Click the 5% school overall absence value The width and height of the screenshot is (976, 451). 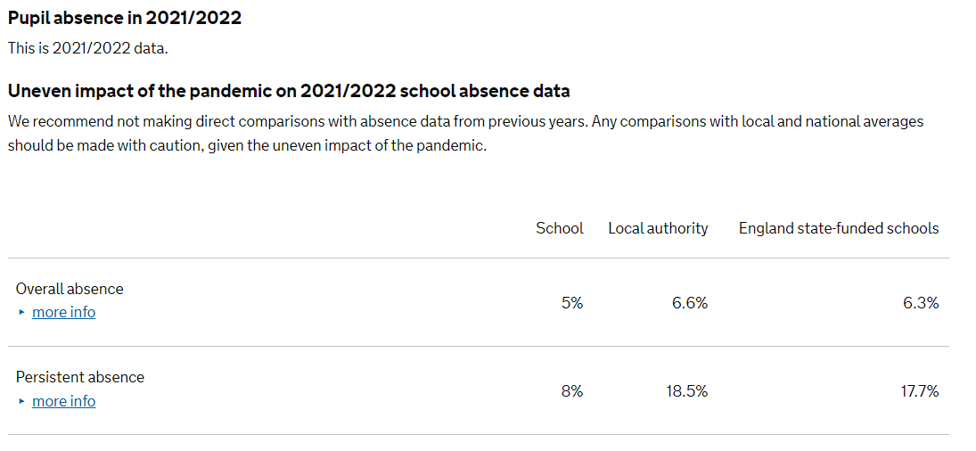pyautogui.click(x=572, y=303)
